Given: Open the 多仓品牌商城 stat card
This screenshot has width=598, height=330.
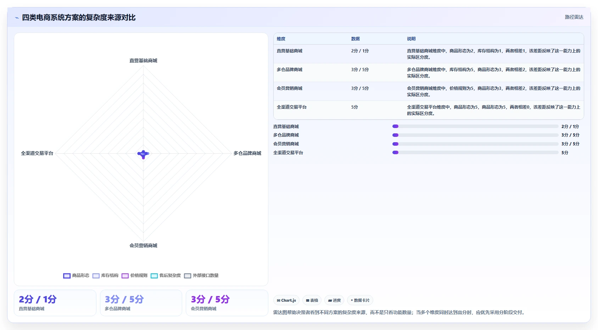Looking at the screenshot, I should coord(141,303).
